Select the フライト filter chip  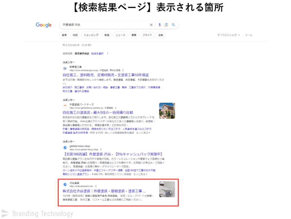pyautogui.click(x=147, y=35)
